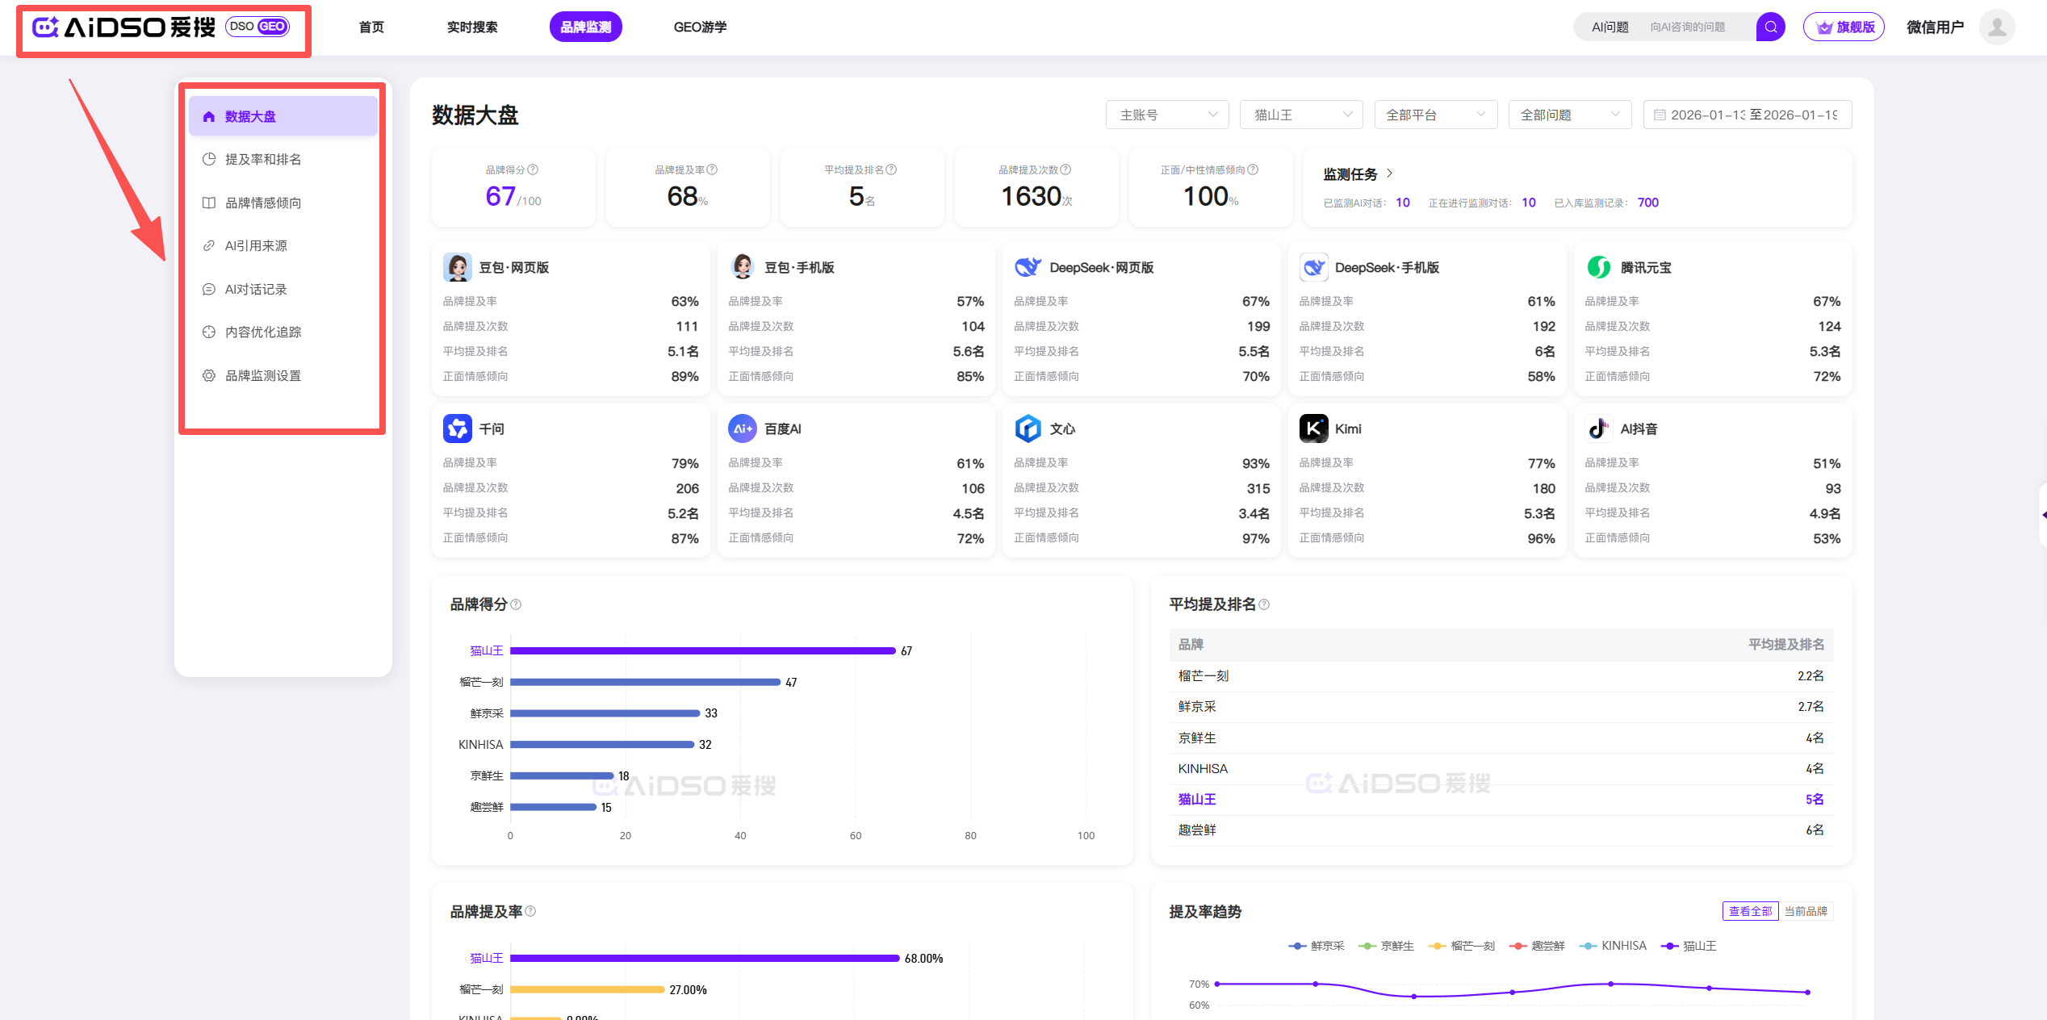Viewport: 2047px width, 1020px height.
Task: Click the Kimi platform icon
Action: [1313, 428]
